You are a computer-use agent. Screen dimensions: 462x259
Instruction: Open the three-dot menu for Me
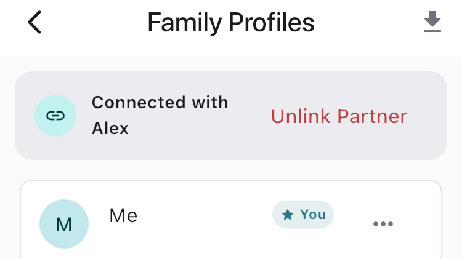pos(383,224)
